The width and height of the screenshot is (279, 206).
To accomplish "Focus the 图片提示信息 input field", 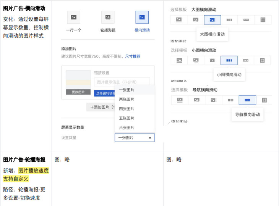I will pyautogui.click(x=122, y=82).
